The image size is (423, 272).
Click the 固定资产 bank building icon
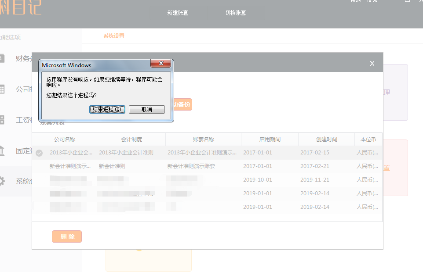(2, 150)
